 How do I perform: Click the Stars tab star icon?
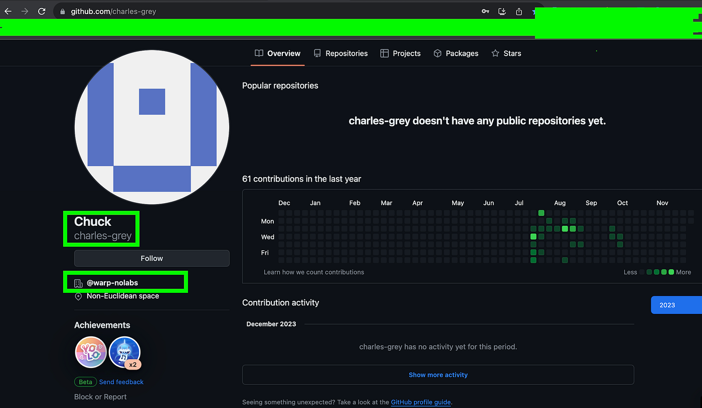click(x=495, y=54)
